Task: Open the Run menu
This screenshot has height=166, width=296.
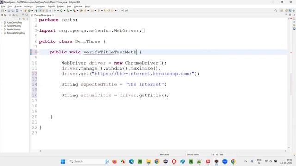Action: pos(69,6)
